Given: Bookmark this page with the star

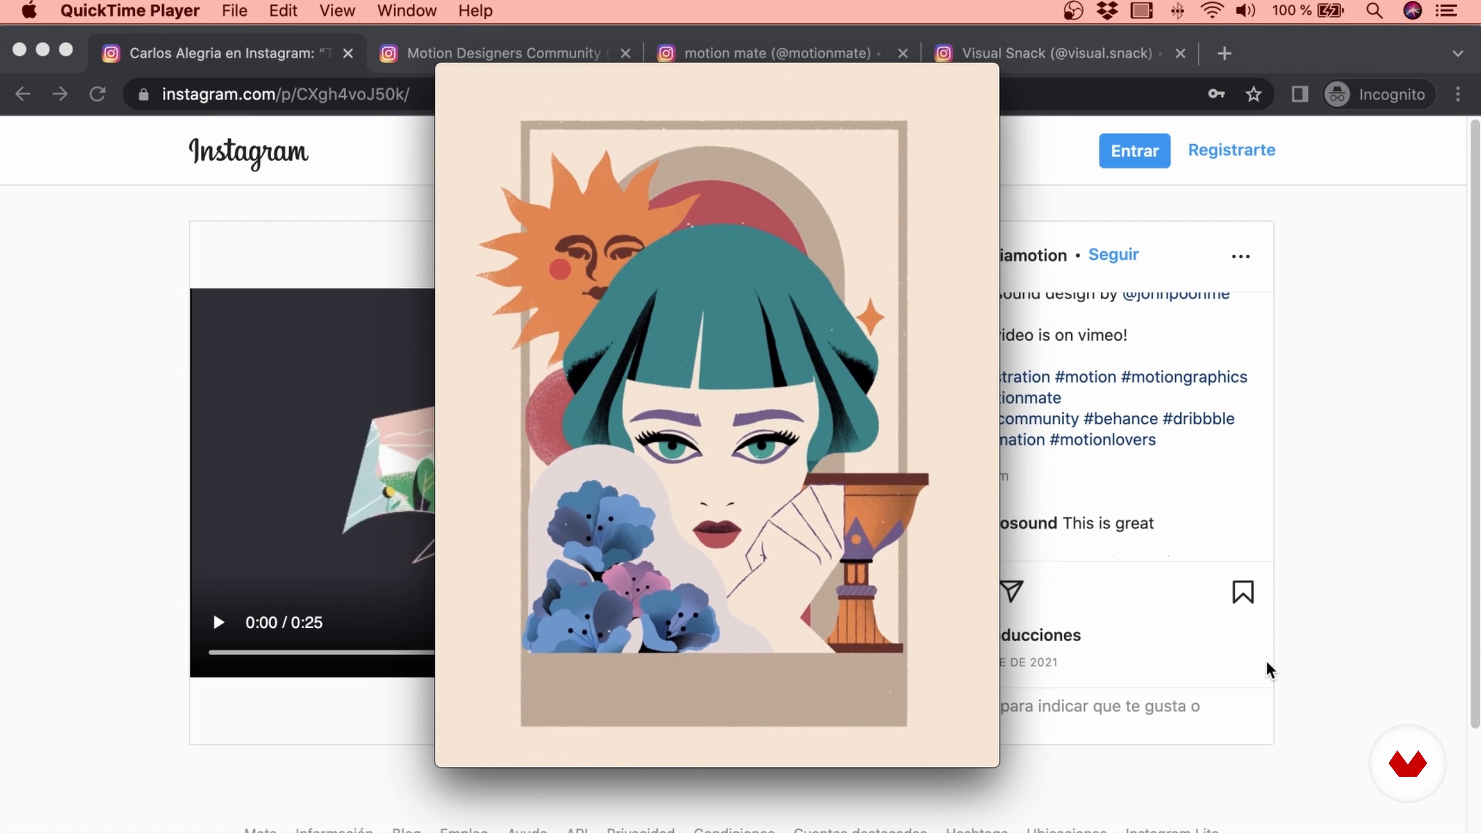Looking at the screenshot, I should tap(1254, 94).
